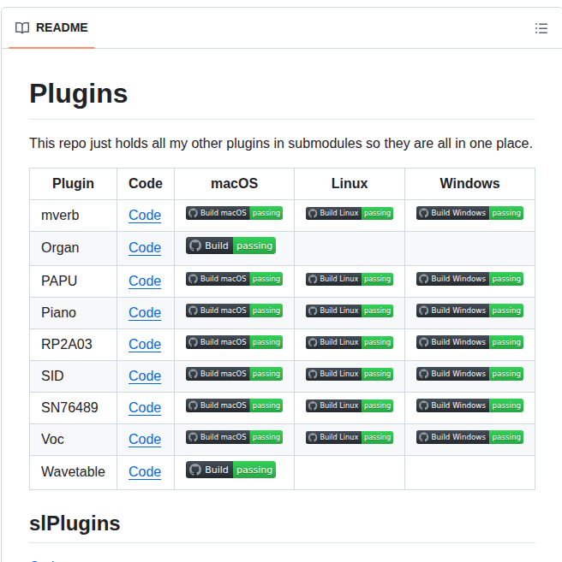The width and height of the screenshot is (562, 562).
Task: Click the Piano plugin name cell
Action: [x=73, y=313]
